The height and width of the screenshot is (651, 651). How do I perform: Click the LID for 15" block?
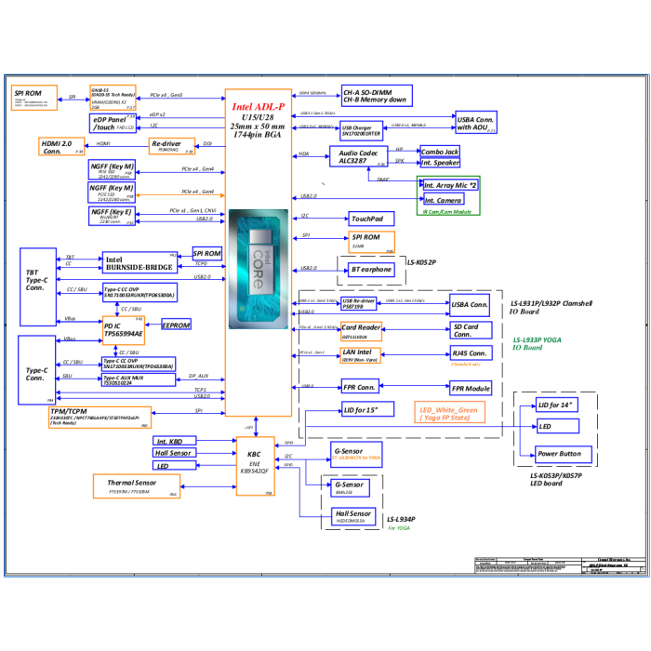tap(368, 409)
